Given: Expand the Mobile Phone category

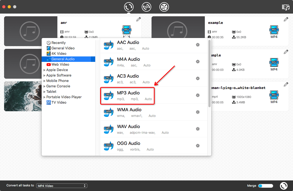Looking at the screenshot, I should coord(58,81).
